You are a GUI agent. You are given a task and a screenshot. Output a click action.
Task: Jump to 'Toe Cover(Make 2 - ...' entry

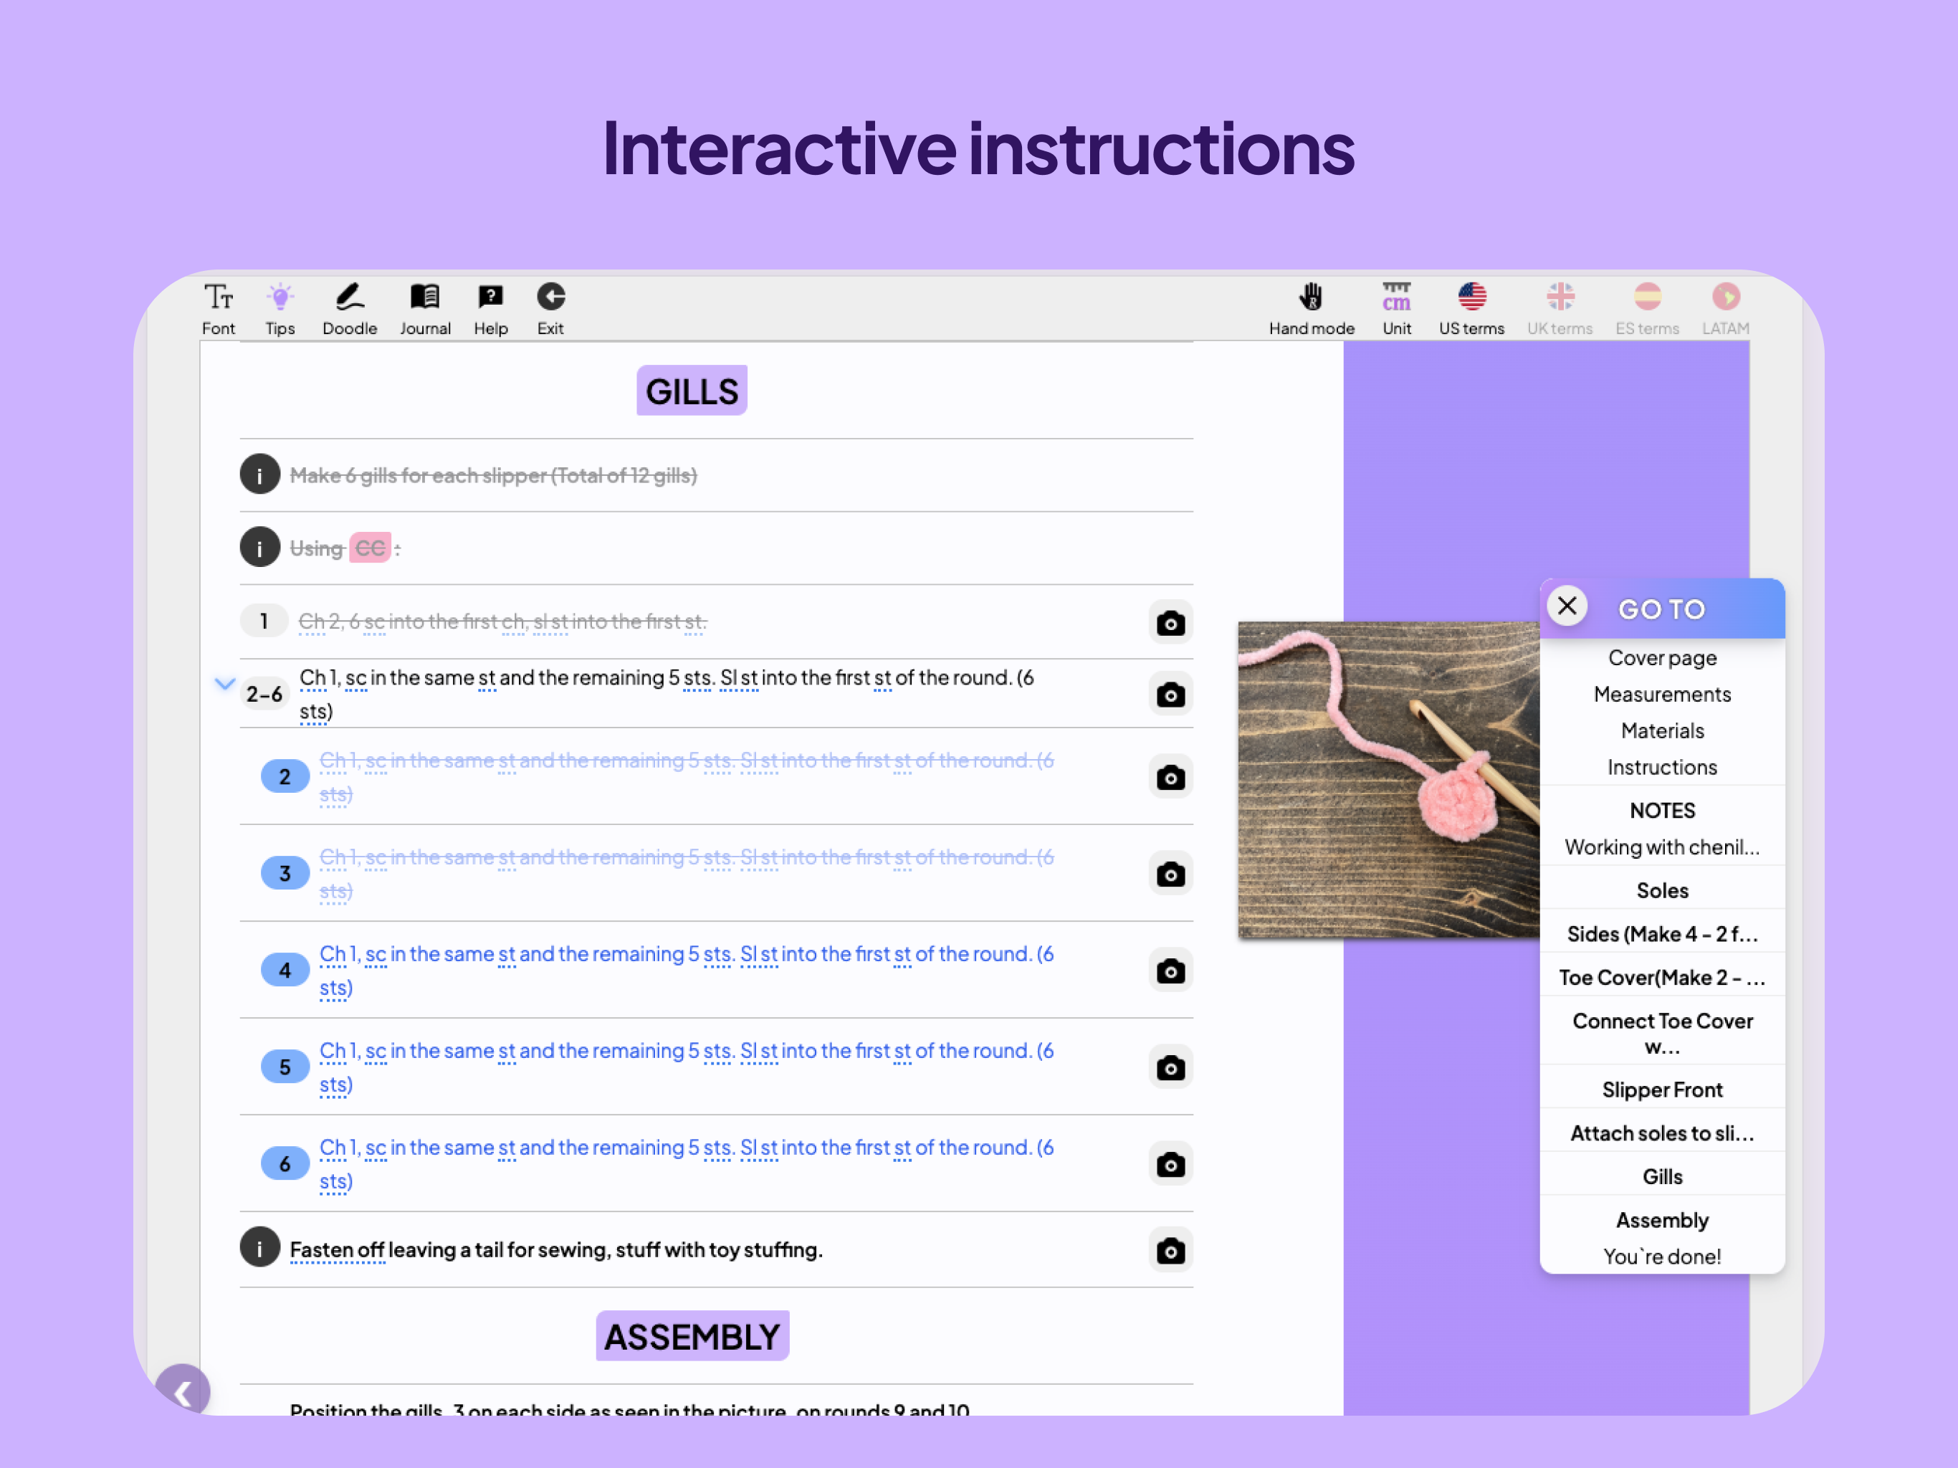pos(1661,976)
